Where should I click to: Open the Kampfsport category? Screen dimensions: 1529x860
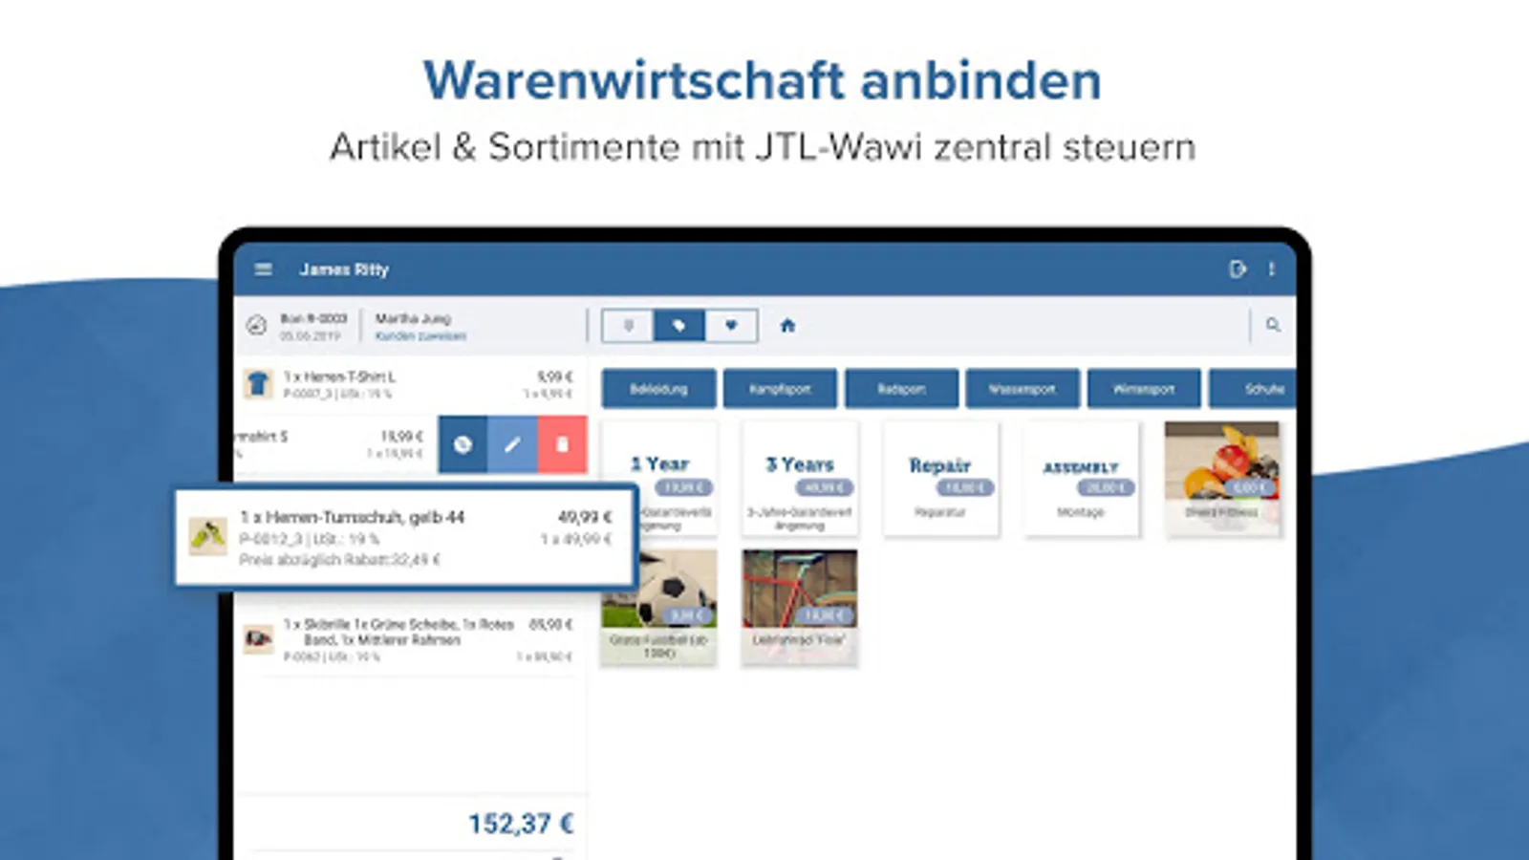pos(780,389)
